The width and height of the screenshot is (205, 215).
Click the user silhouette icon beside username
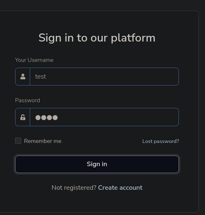[x=23, y=77]
